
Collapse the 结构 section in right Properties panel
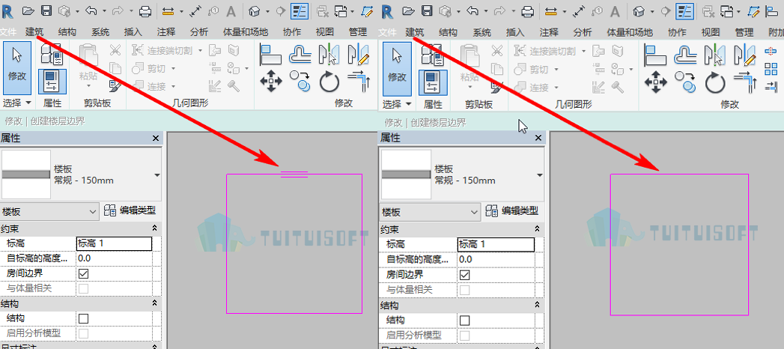tap(537, 304)
